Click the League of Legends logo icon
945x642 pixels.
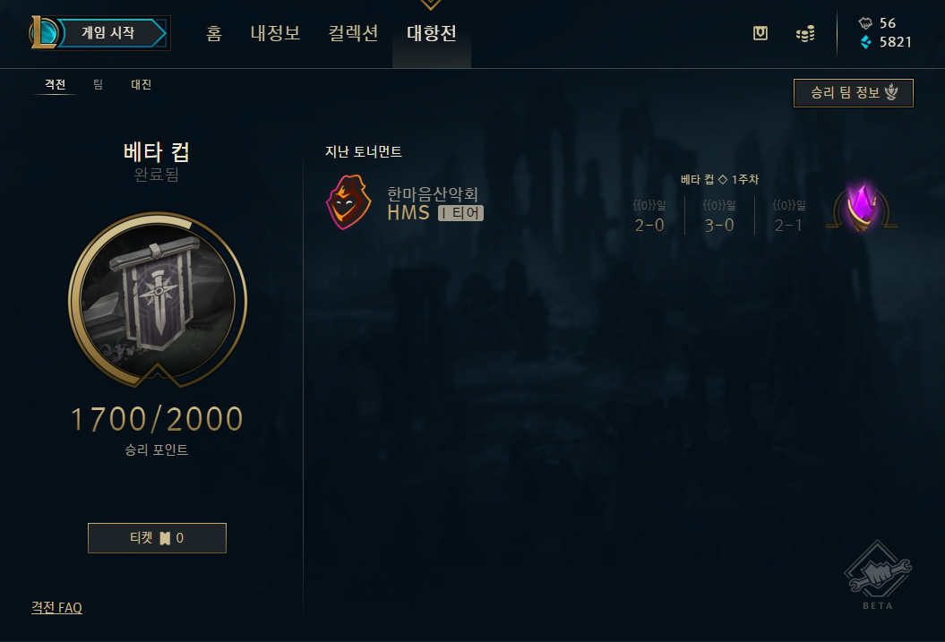[44, 32]
